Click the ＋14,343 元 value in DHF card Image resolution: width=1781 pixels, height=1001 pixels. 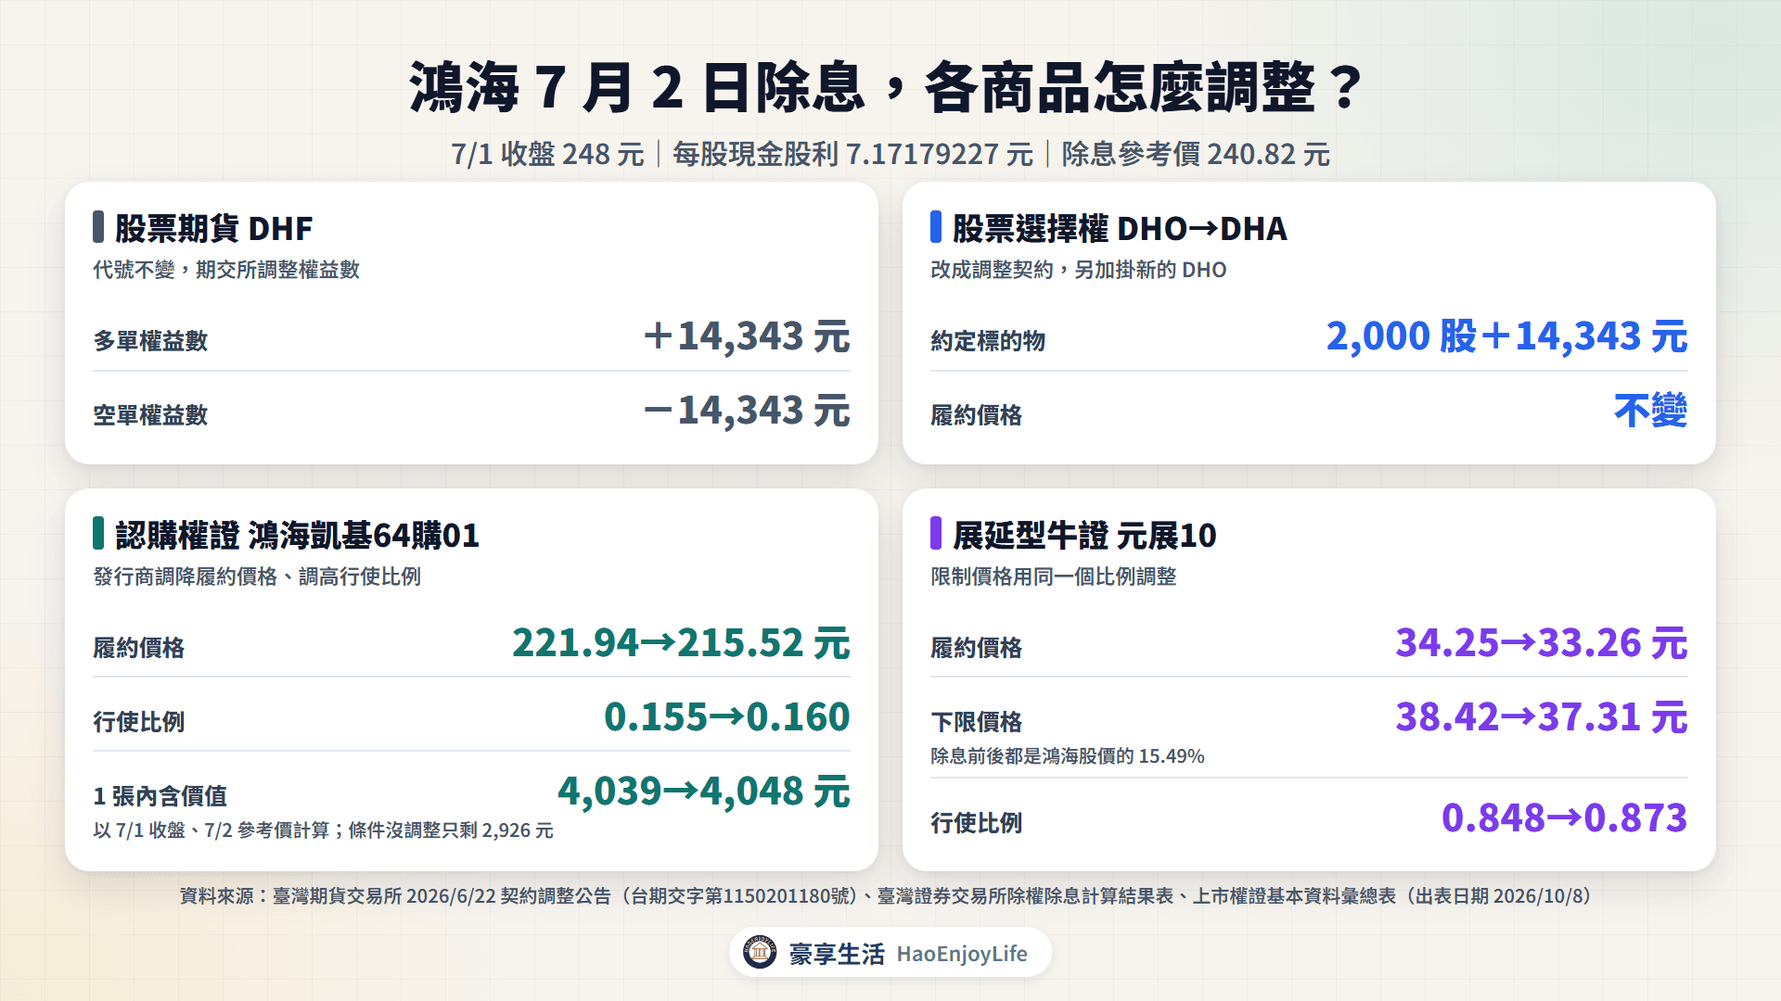pos(747,336)
